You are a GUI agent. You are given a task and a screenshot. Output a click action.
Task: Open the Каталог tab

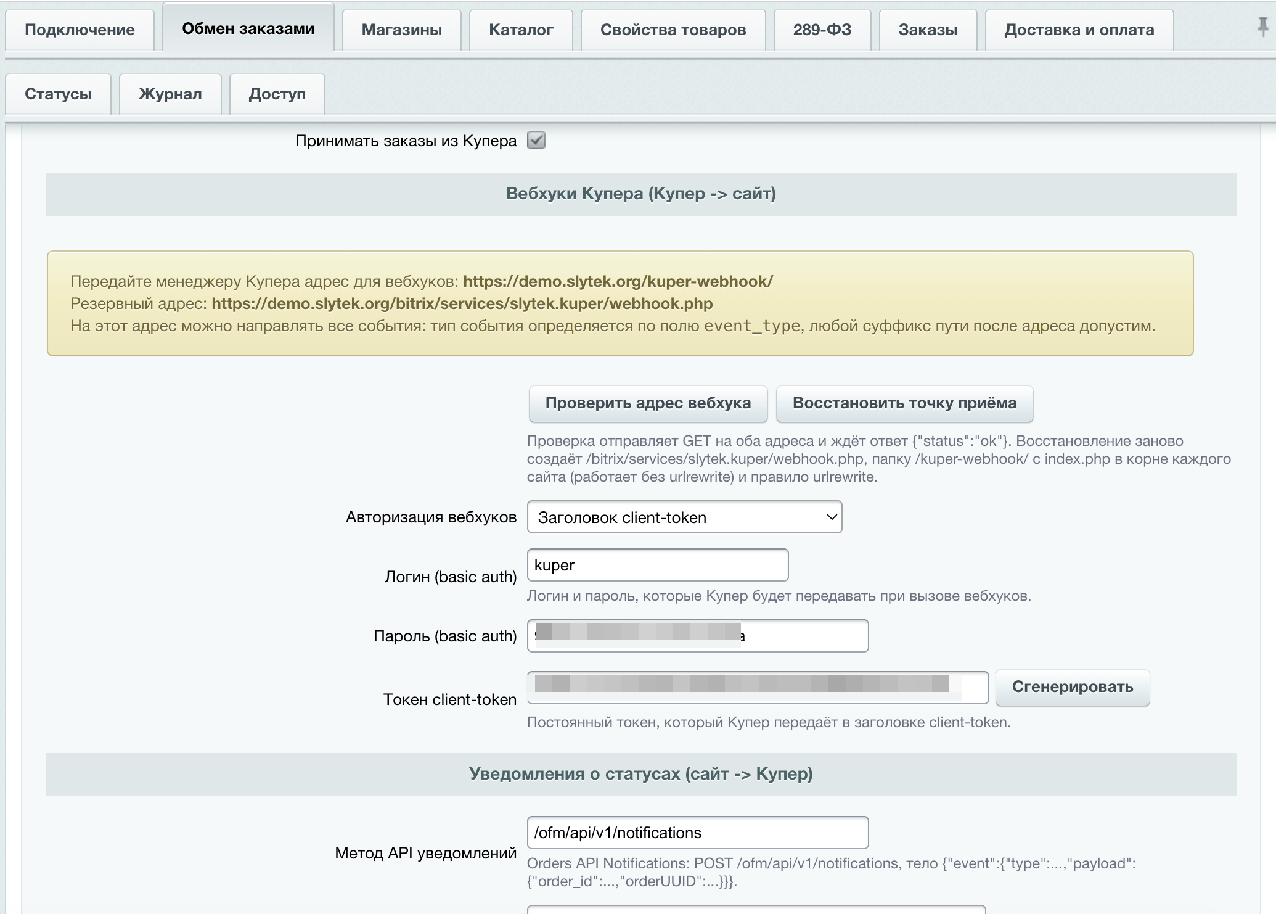(x=521, y=30)
